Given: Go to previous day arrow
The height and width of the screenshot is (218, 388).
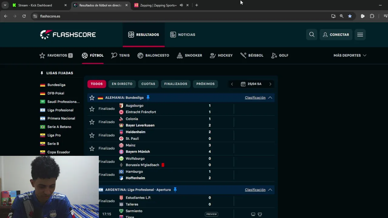Looking at the screenshot, I should (x=232, y=84).
